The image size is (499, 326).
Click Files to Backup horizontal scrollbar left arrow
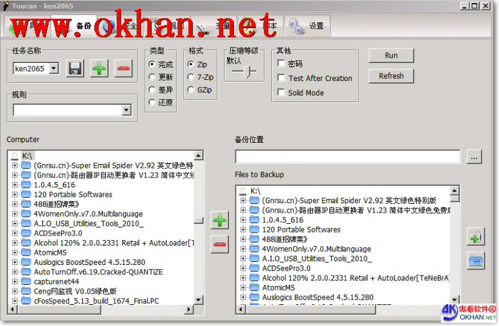pyautogui.click(x=241, y=309)
